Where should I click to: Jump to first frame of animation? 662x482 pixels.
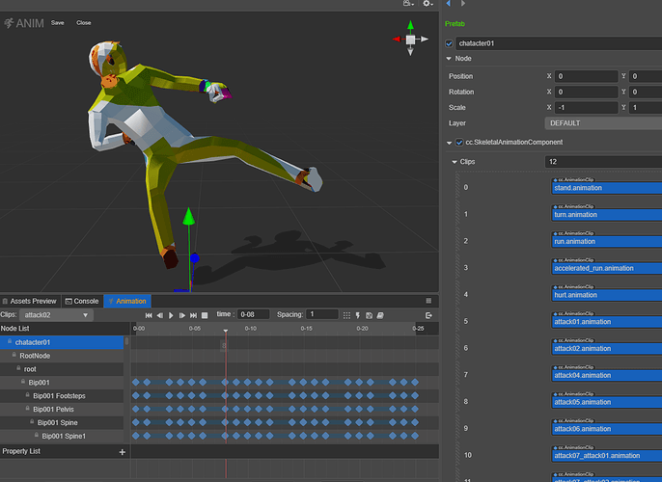tap(149, 315)
